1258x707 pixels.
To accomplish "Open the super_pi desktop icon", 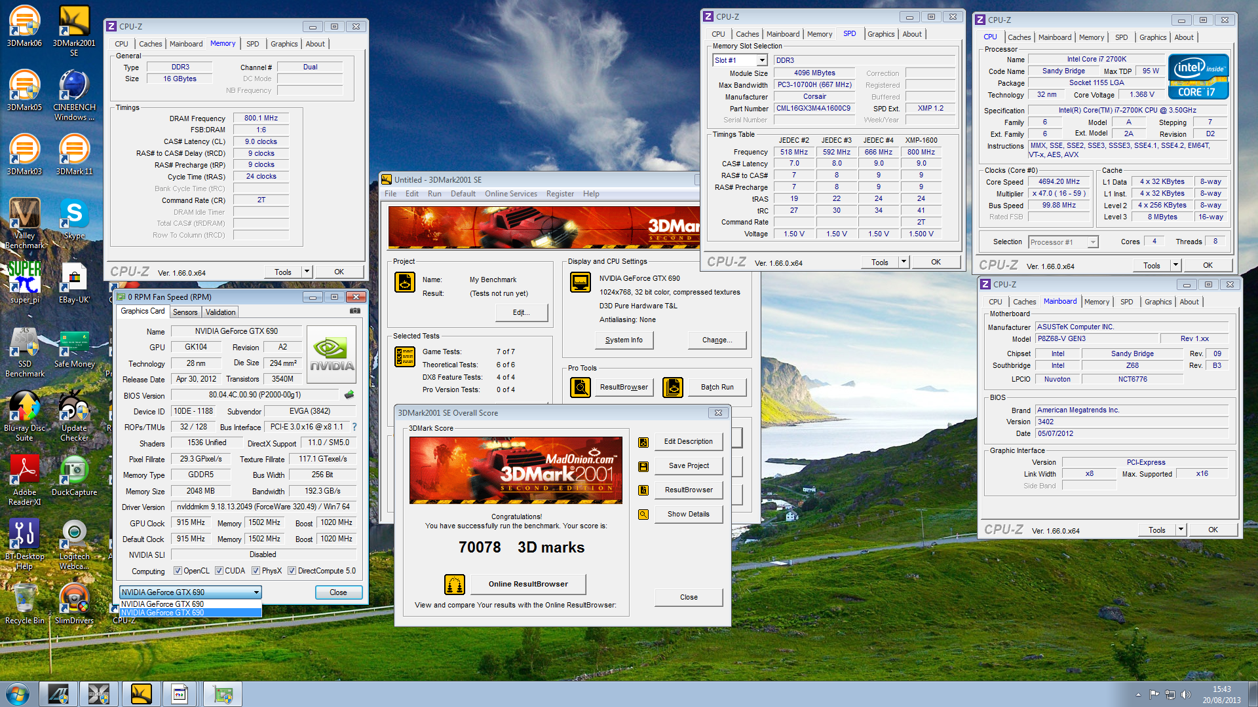I will coord(24,283).
